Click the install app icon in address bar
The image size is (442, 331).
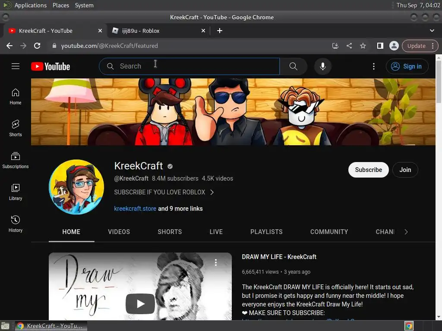[335, 46]
